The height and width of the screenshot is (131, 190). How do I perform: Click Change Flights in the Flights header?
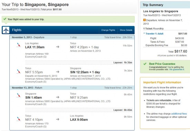pyautogui.click(x=108, y=30)
